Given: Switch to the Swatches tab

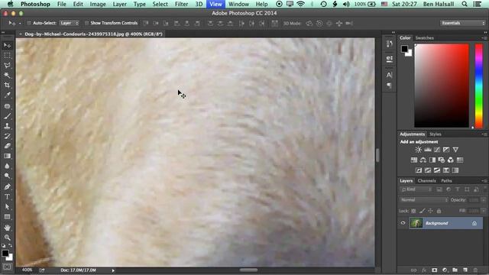Looking at the screenshot, I should coord(425,38).
